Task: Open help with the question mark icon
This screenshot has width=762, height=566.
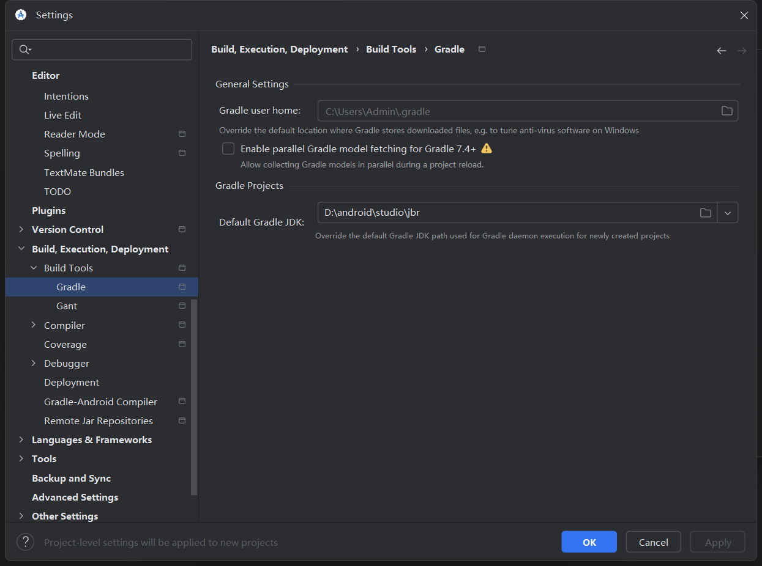Action: tap(25, 542)
